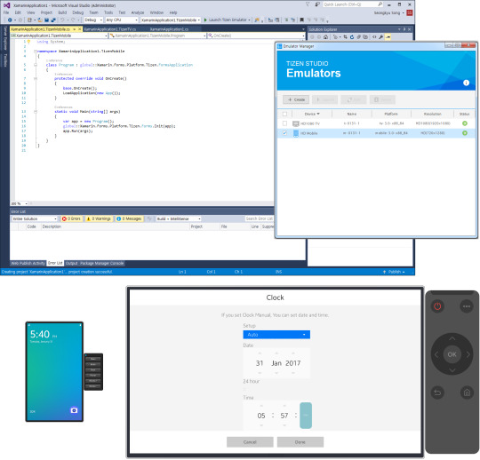Click the up arrow on TV remote pad
This screenshot has height=460, width=480.
pyautogui.click(x=452, y=338)
